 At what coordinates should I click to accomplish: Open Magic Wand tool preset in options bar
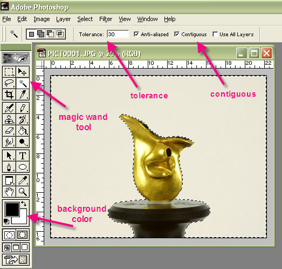(x=14, y=34)
